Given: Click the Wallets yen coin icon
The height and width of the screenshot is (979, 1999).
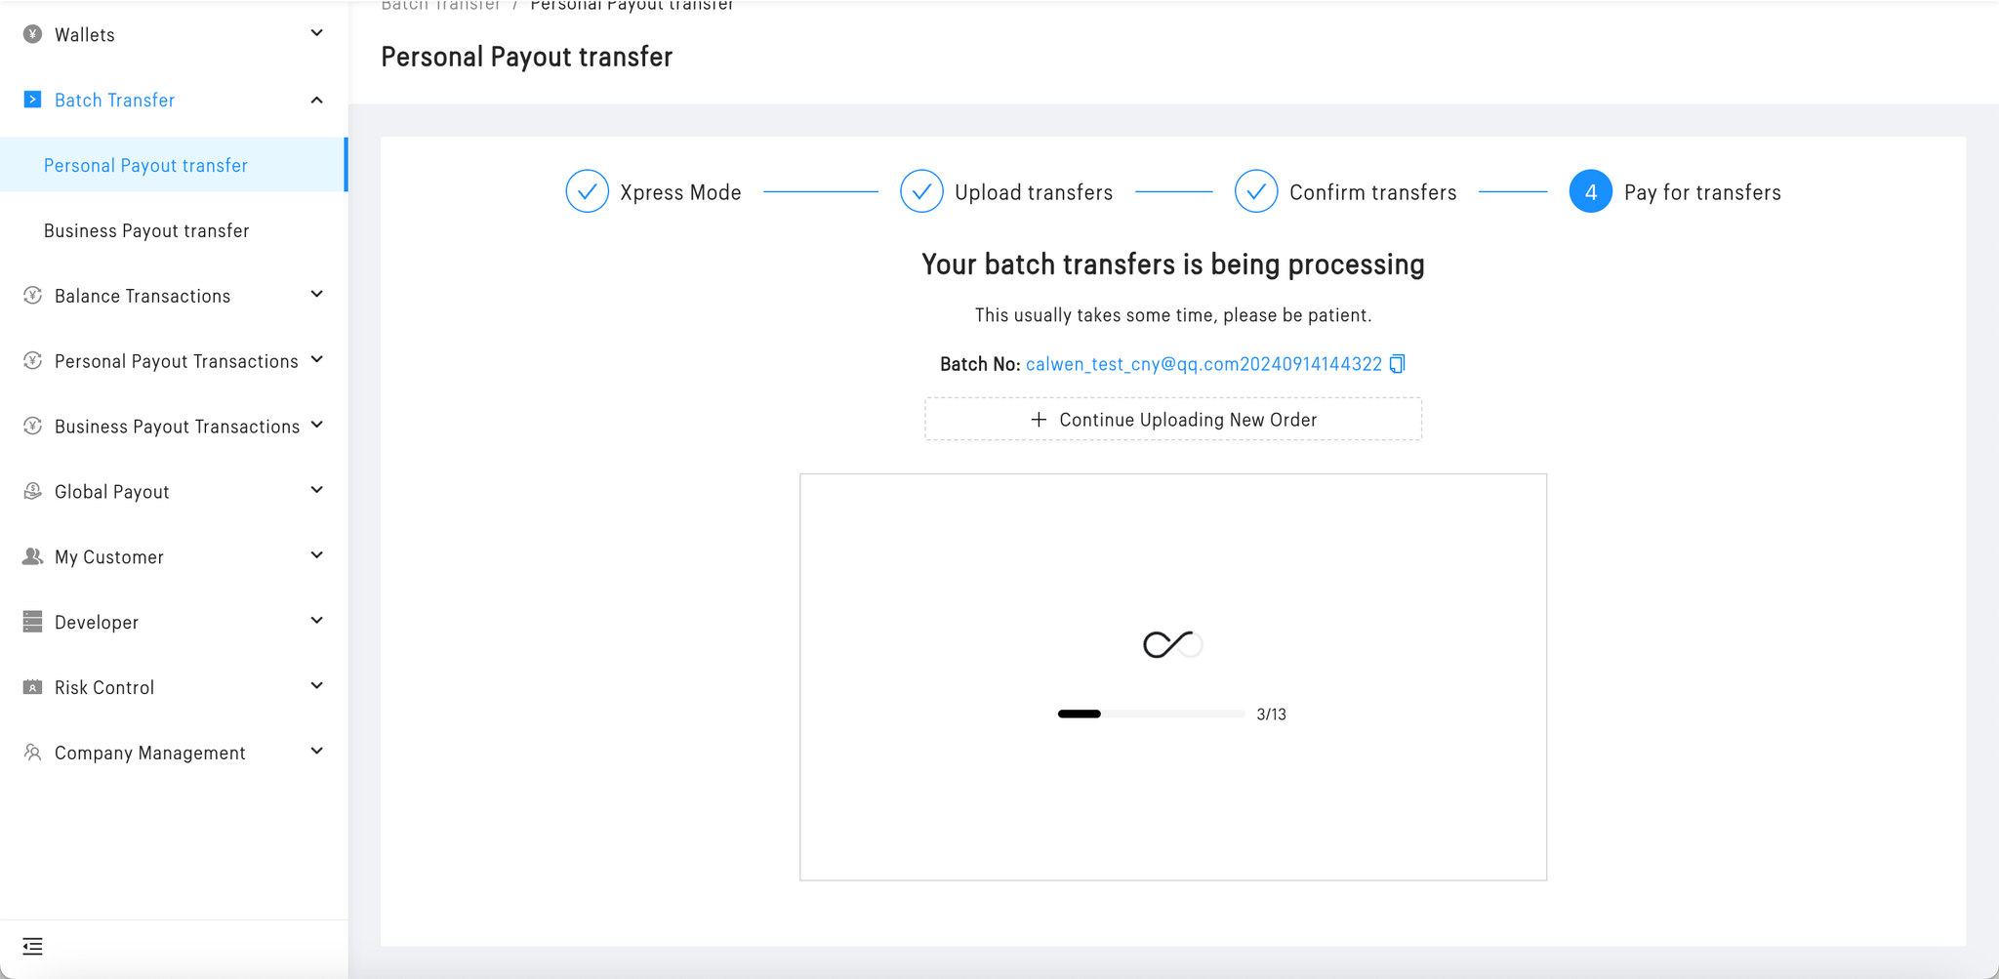Looking at the screenshot, I should [32, 34].
